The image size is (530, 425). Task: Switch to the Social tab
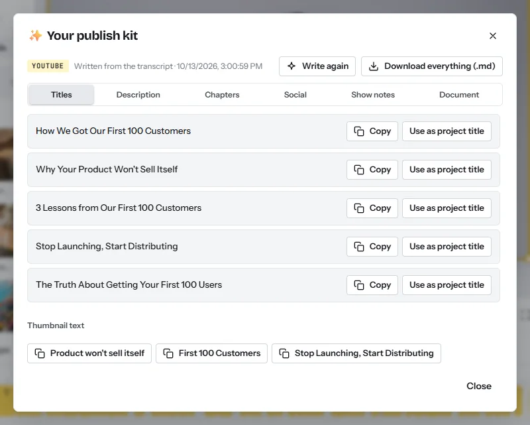295,95
